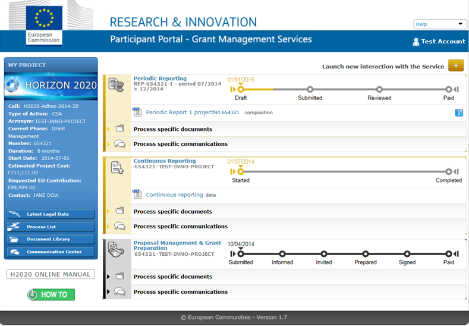Click the Test Account name label
The height and width of the screenshot is (326, 469).
pyautogui.click(x=443, y=42)
